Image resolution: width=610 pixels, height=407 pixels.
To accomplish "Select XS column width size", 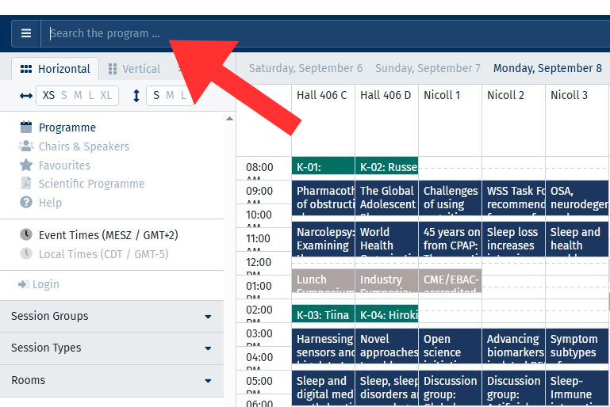I will 49,96.
